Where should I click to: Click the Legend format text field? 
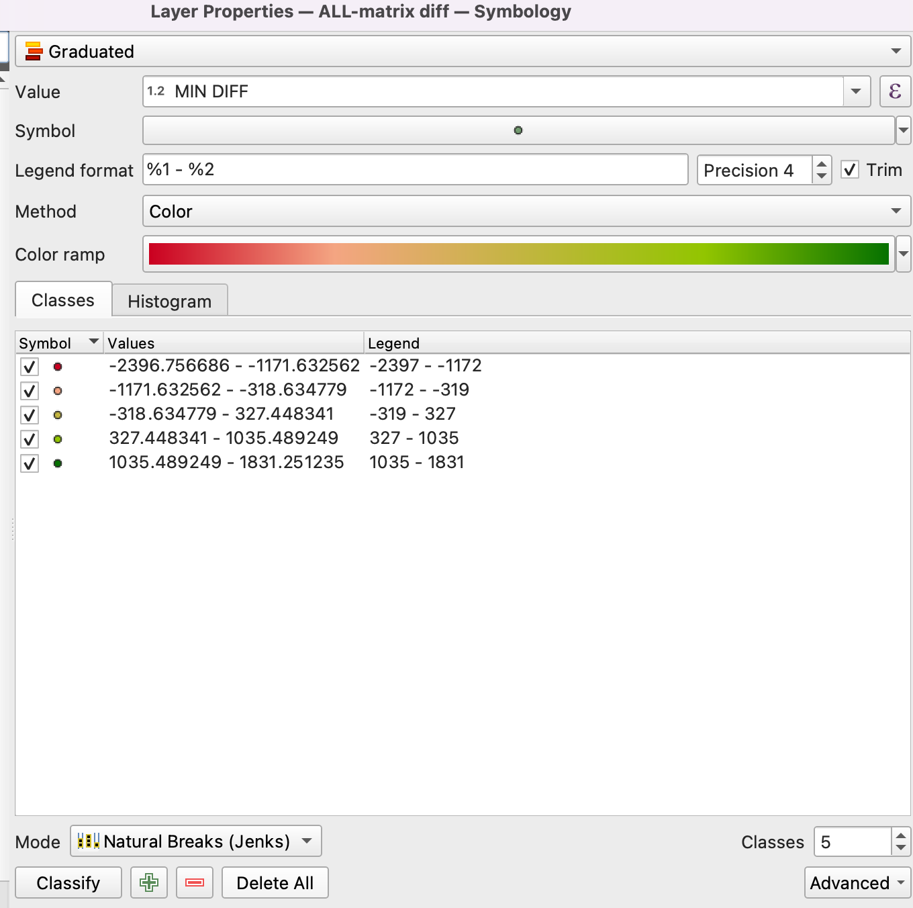[415, 170]
